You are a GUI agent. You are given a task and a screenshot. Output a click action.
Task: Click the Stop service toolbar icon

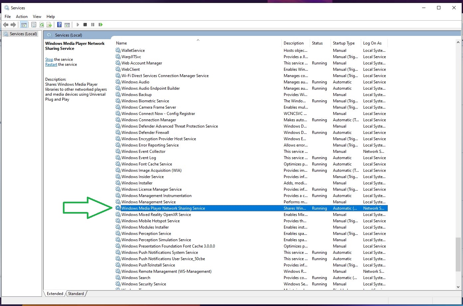pyautogui.click(x=85, y=24)
